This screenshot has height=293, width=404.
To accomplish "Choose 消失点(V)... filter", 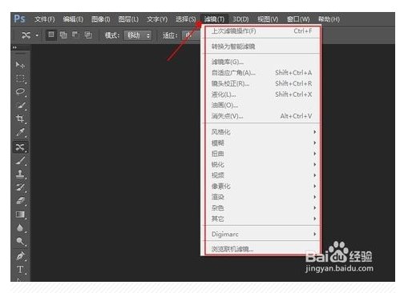I will (x=262, y=116).
